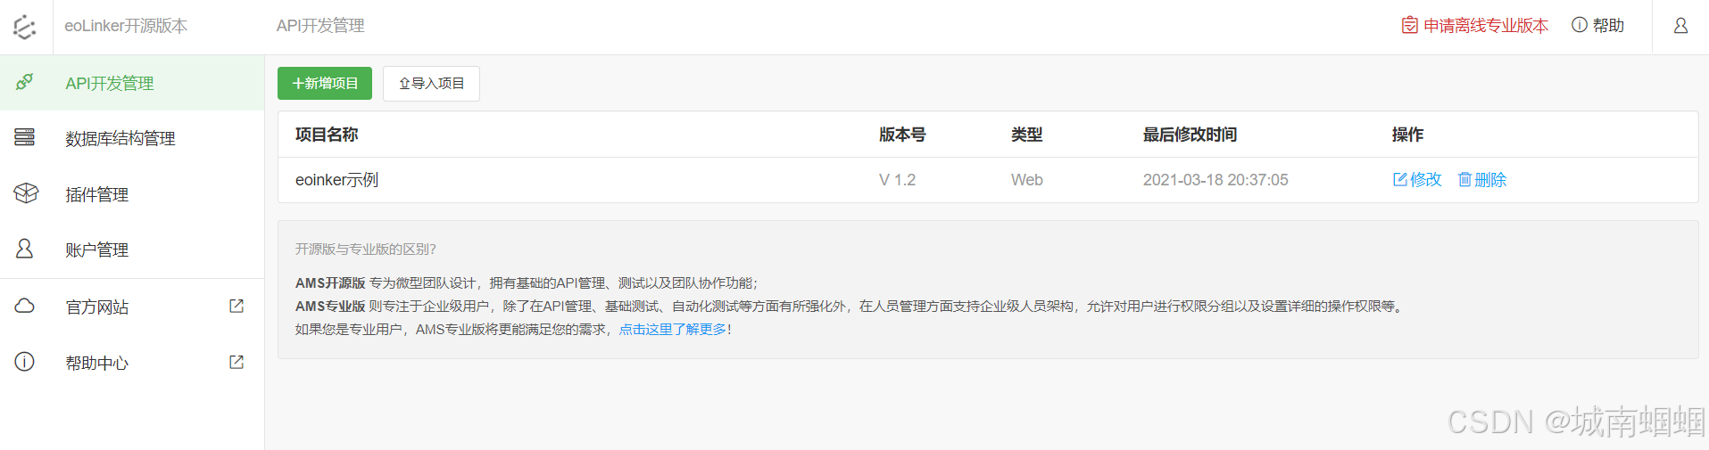Click the 导入项目 button
1709x450 pixels.
(x=431, y=83)
